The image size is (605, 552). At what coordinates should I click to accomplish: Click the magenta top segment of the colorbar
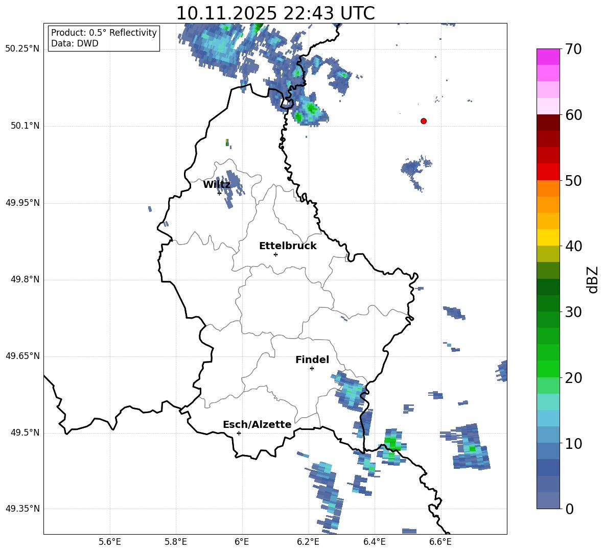coord(548,57)
